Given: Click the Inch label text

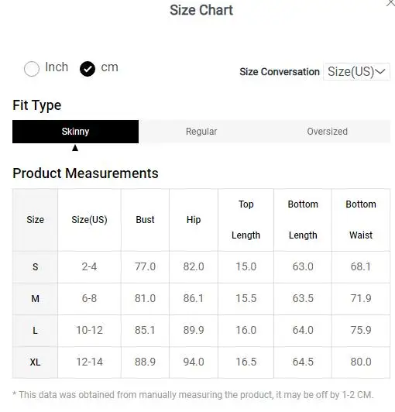Looking at the screenshot, I should 57,67.
